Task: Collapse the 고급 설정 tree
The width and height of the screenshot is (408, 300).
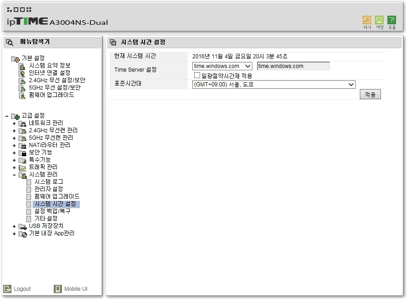Action: 7,116
